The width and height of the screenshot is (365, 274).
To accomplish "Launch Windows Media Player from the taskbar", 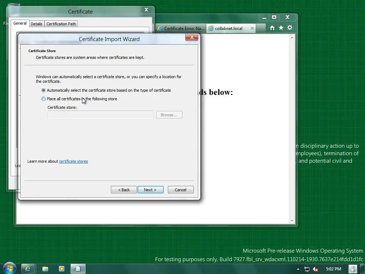I will point(62,269).
